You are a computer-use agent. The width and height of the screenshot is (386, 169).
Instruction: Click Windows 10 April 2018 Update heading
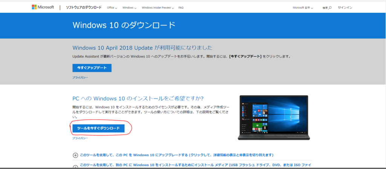point(142,47)
